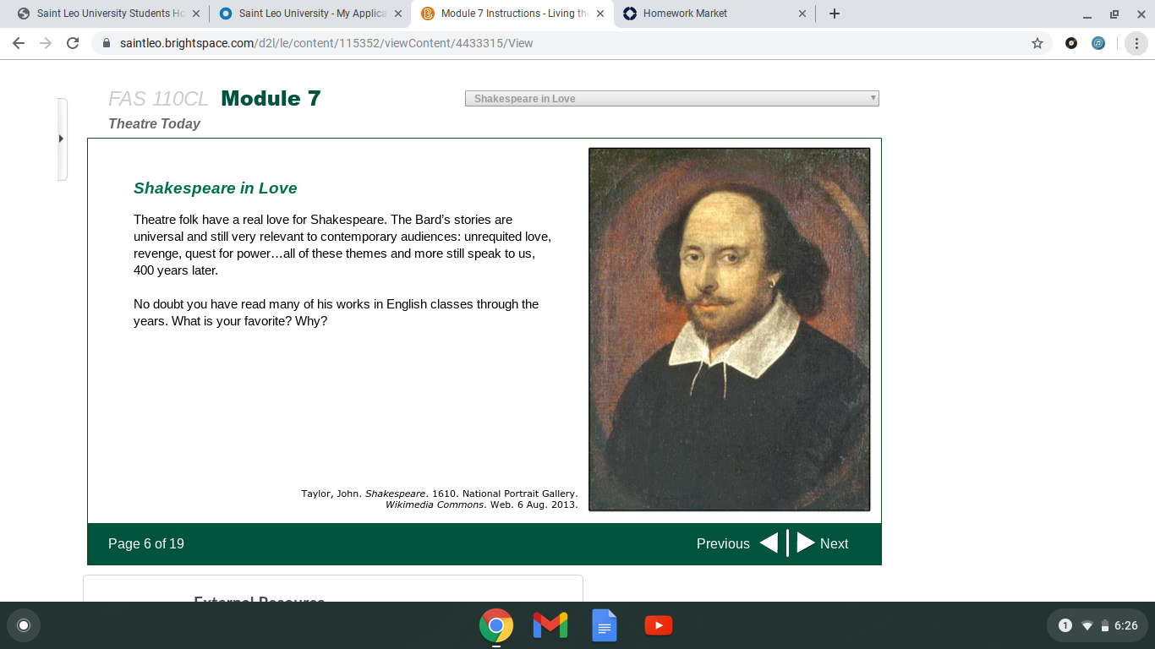Go back using the browser back arrow

pos(19,43)
